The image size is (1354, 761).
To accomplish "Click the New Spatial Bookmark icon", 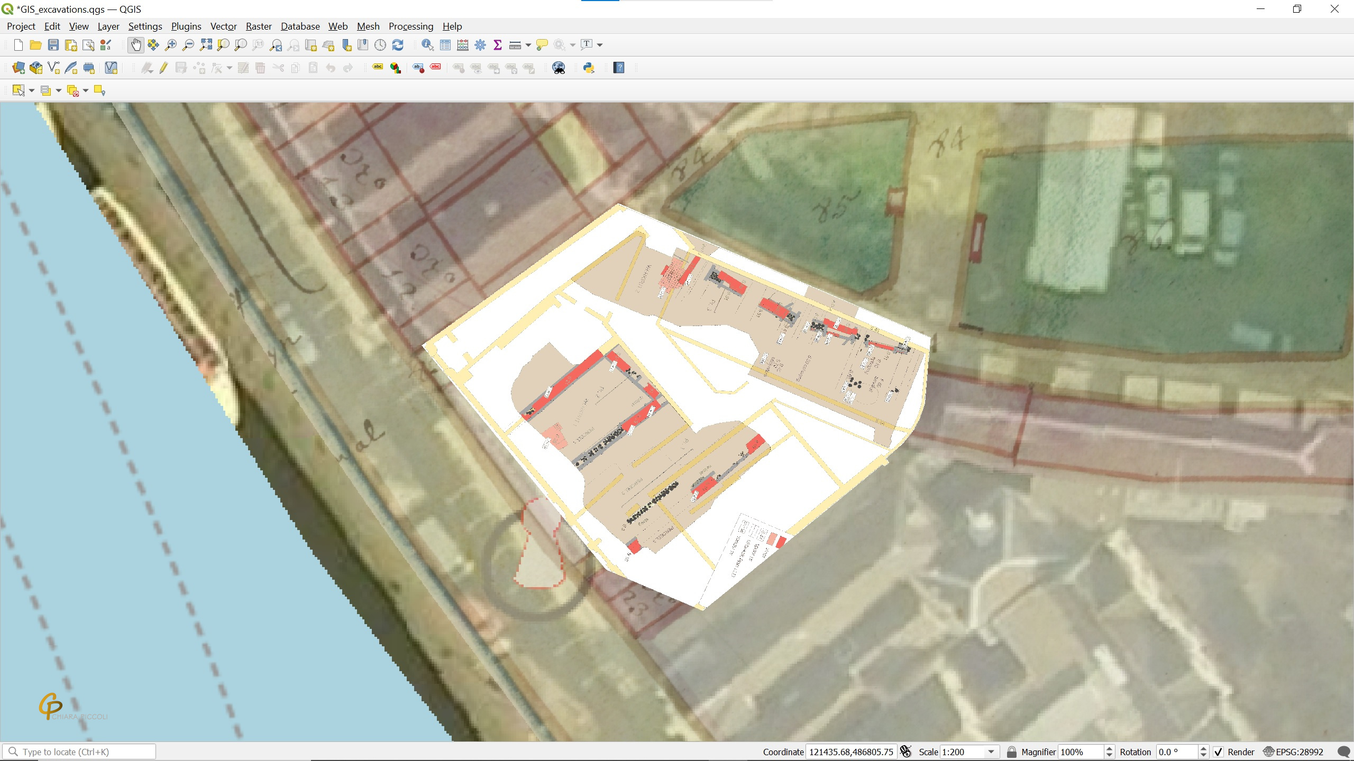I will 345,45.
